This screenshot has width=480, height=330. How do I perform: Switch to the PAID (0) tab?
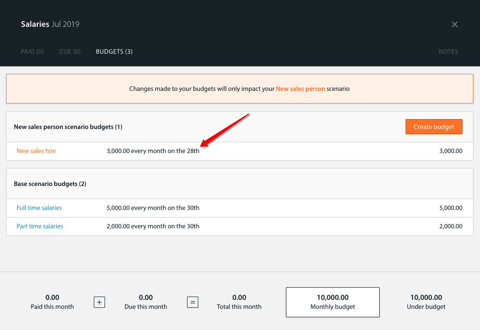(32, 51)
